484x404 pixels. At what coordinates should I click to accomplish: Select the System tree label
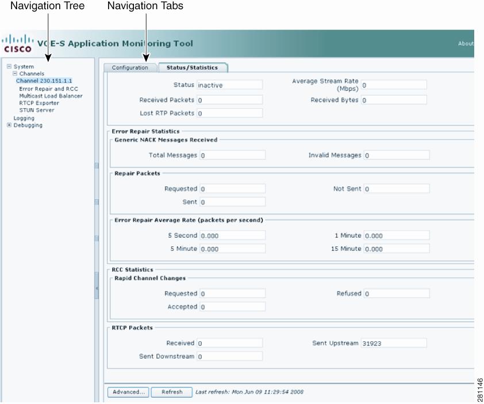[24, 67]
